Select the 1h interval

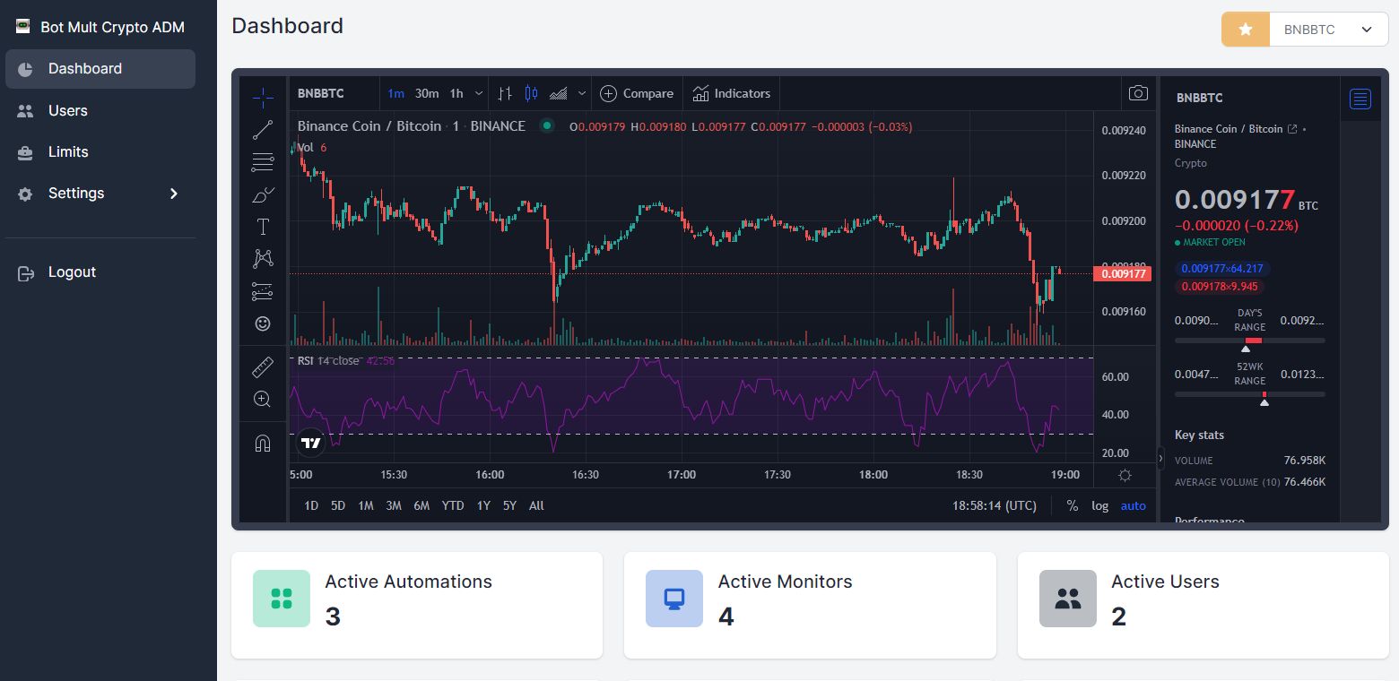[x=456, y=93]
